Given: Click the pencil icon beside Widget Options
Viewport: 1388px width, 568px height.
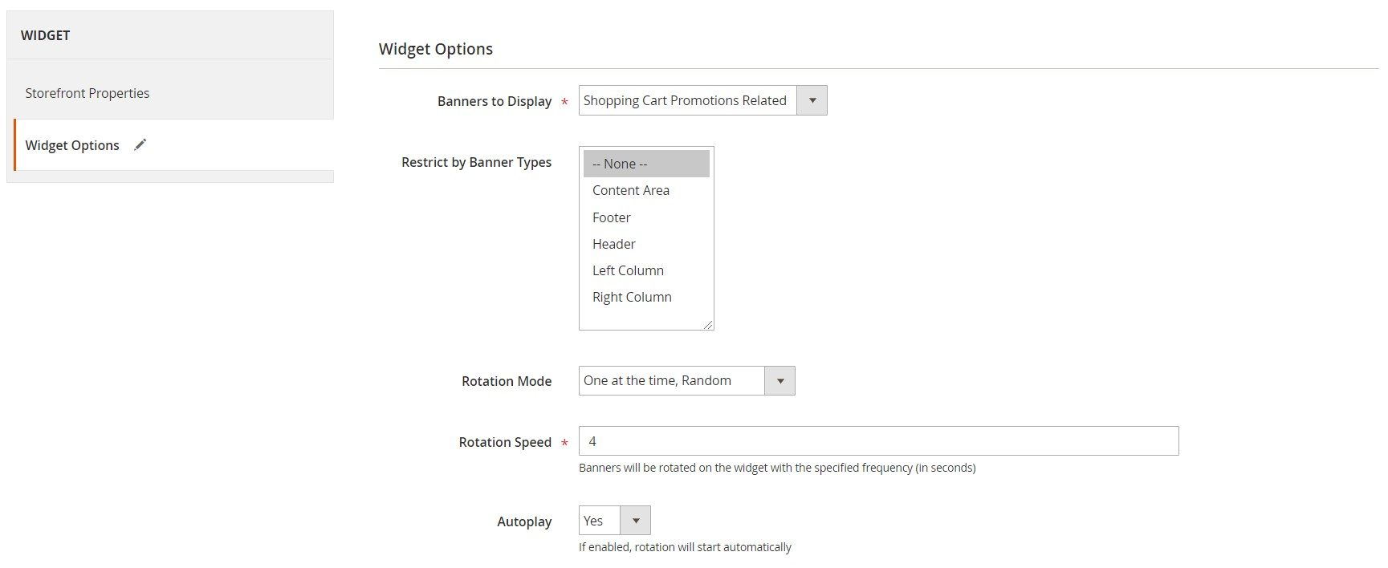Looking at the screenshot, I should (x=140, y=144).
